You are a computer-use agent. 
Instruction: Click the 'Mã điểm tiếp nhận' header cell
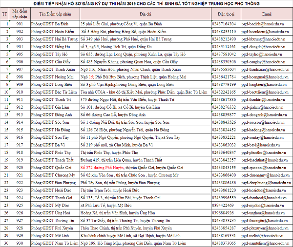pos(20,14)
